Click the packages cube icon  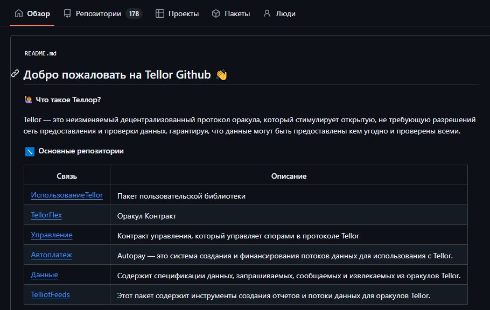point(216,13)
